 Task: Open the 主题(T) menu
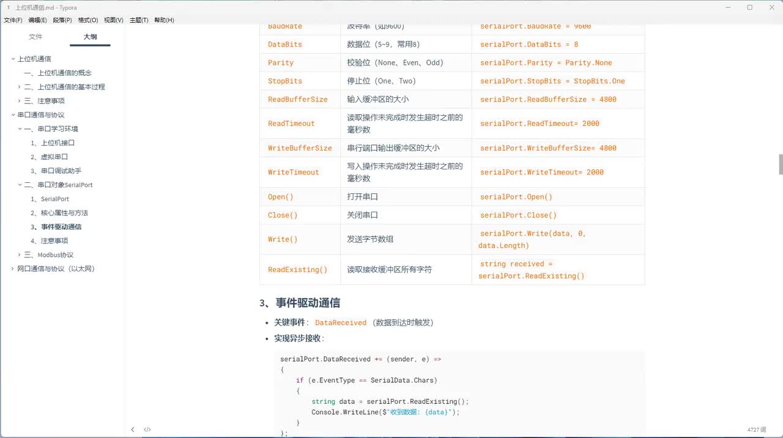coord(139,20)
